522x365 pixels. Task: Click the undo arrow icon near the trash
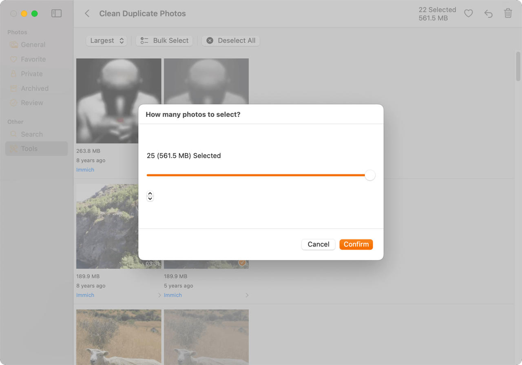488,13
